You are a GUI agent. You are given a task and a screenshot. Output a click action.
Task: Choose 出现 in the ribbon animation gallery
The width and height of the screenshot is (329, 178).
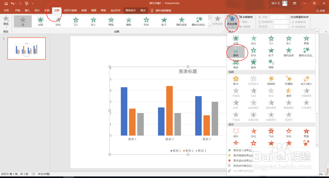[x=40, y=21]
